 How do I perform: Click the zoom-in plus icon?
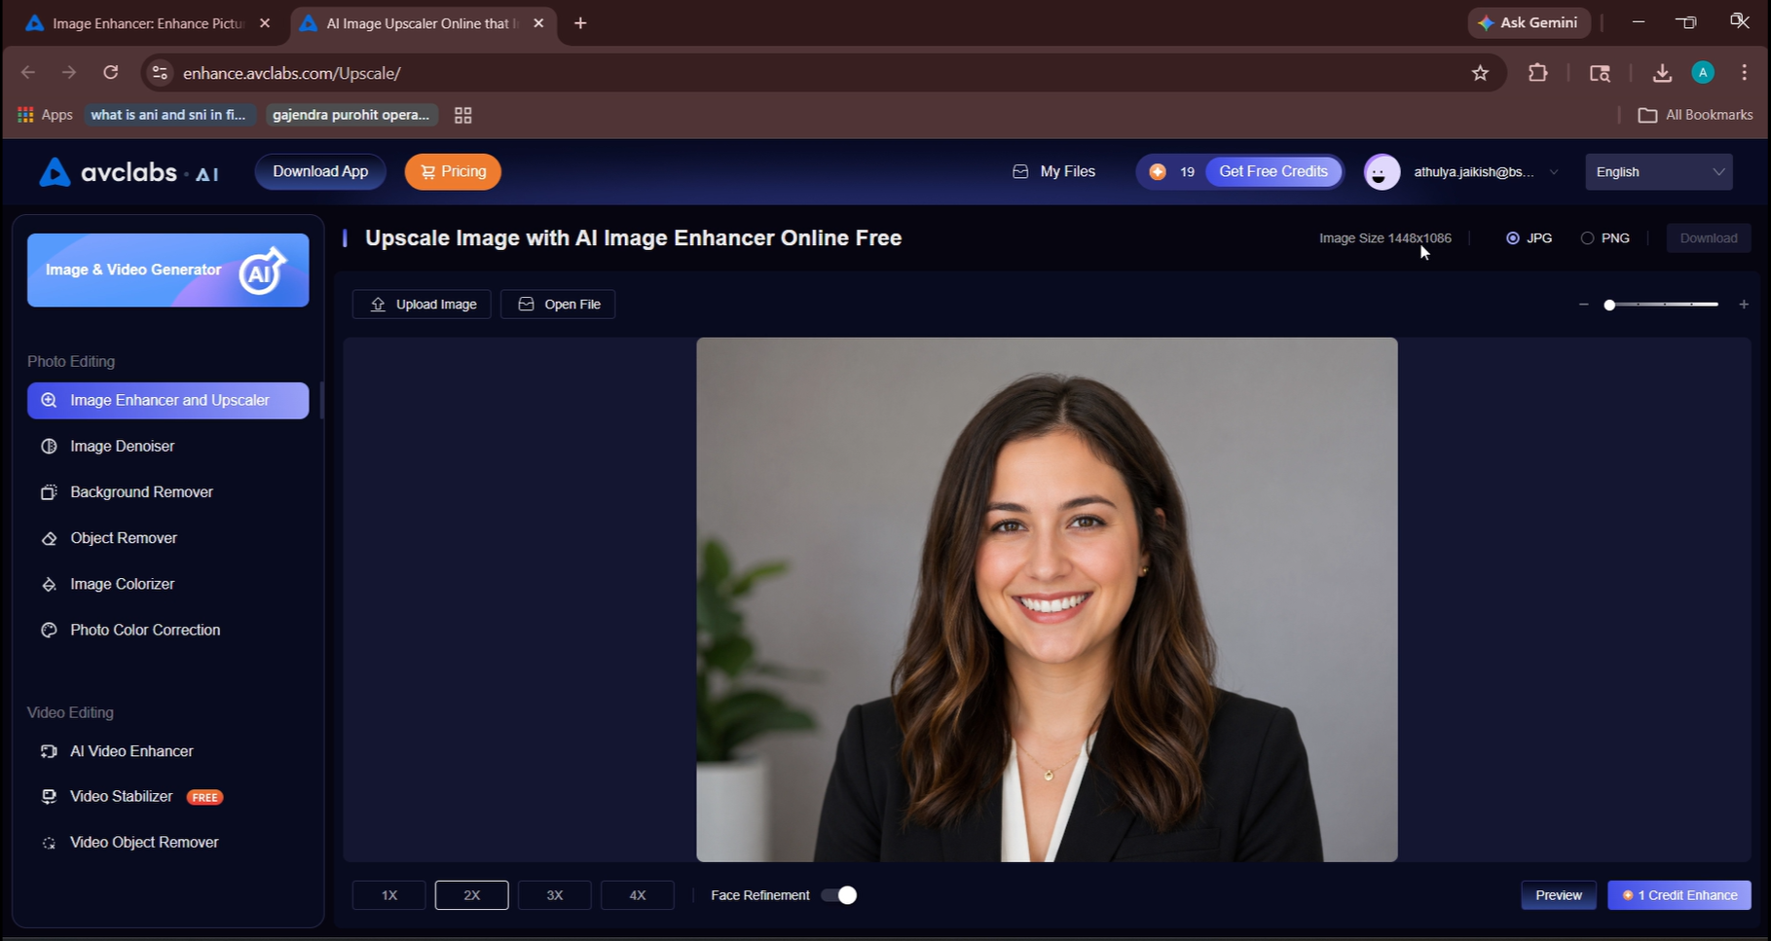click(1744, 305)
